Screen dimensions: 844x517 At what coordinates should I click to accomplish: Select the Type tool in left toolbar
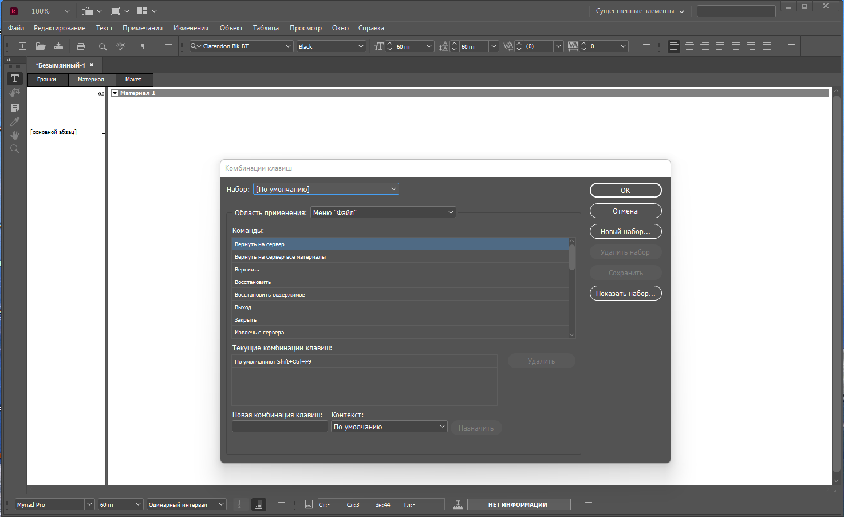pos(15,78)
